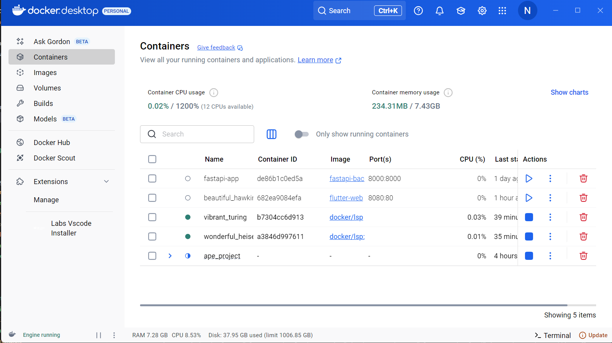Click the containers Search field
The image size is (612, 343).
(197, 134)
